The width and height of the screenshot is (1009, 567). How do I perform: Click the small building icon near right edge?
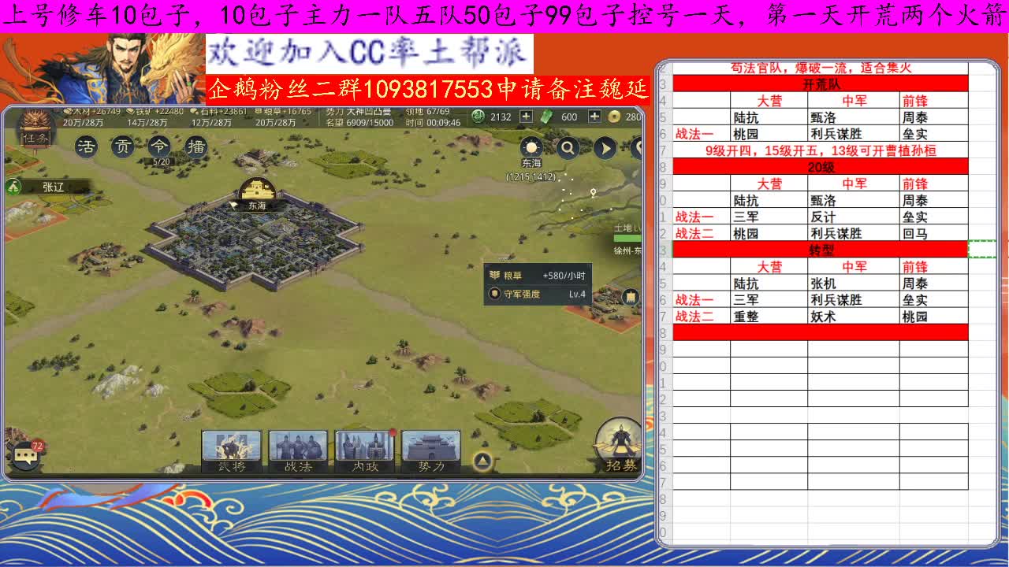[631, 297]
